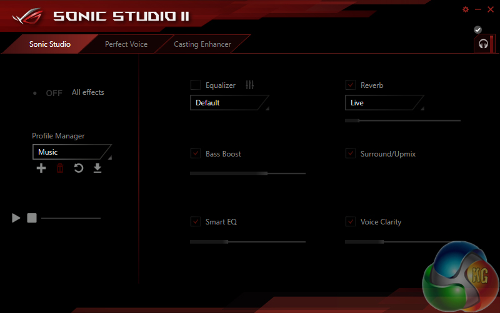Toggle the All effects OFF switch
This screenshot has height=313, width=500.
click(48, 93)
